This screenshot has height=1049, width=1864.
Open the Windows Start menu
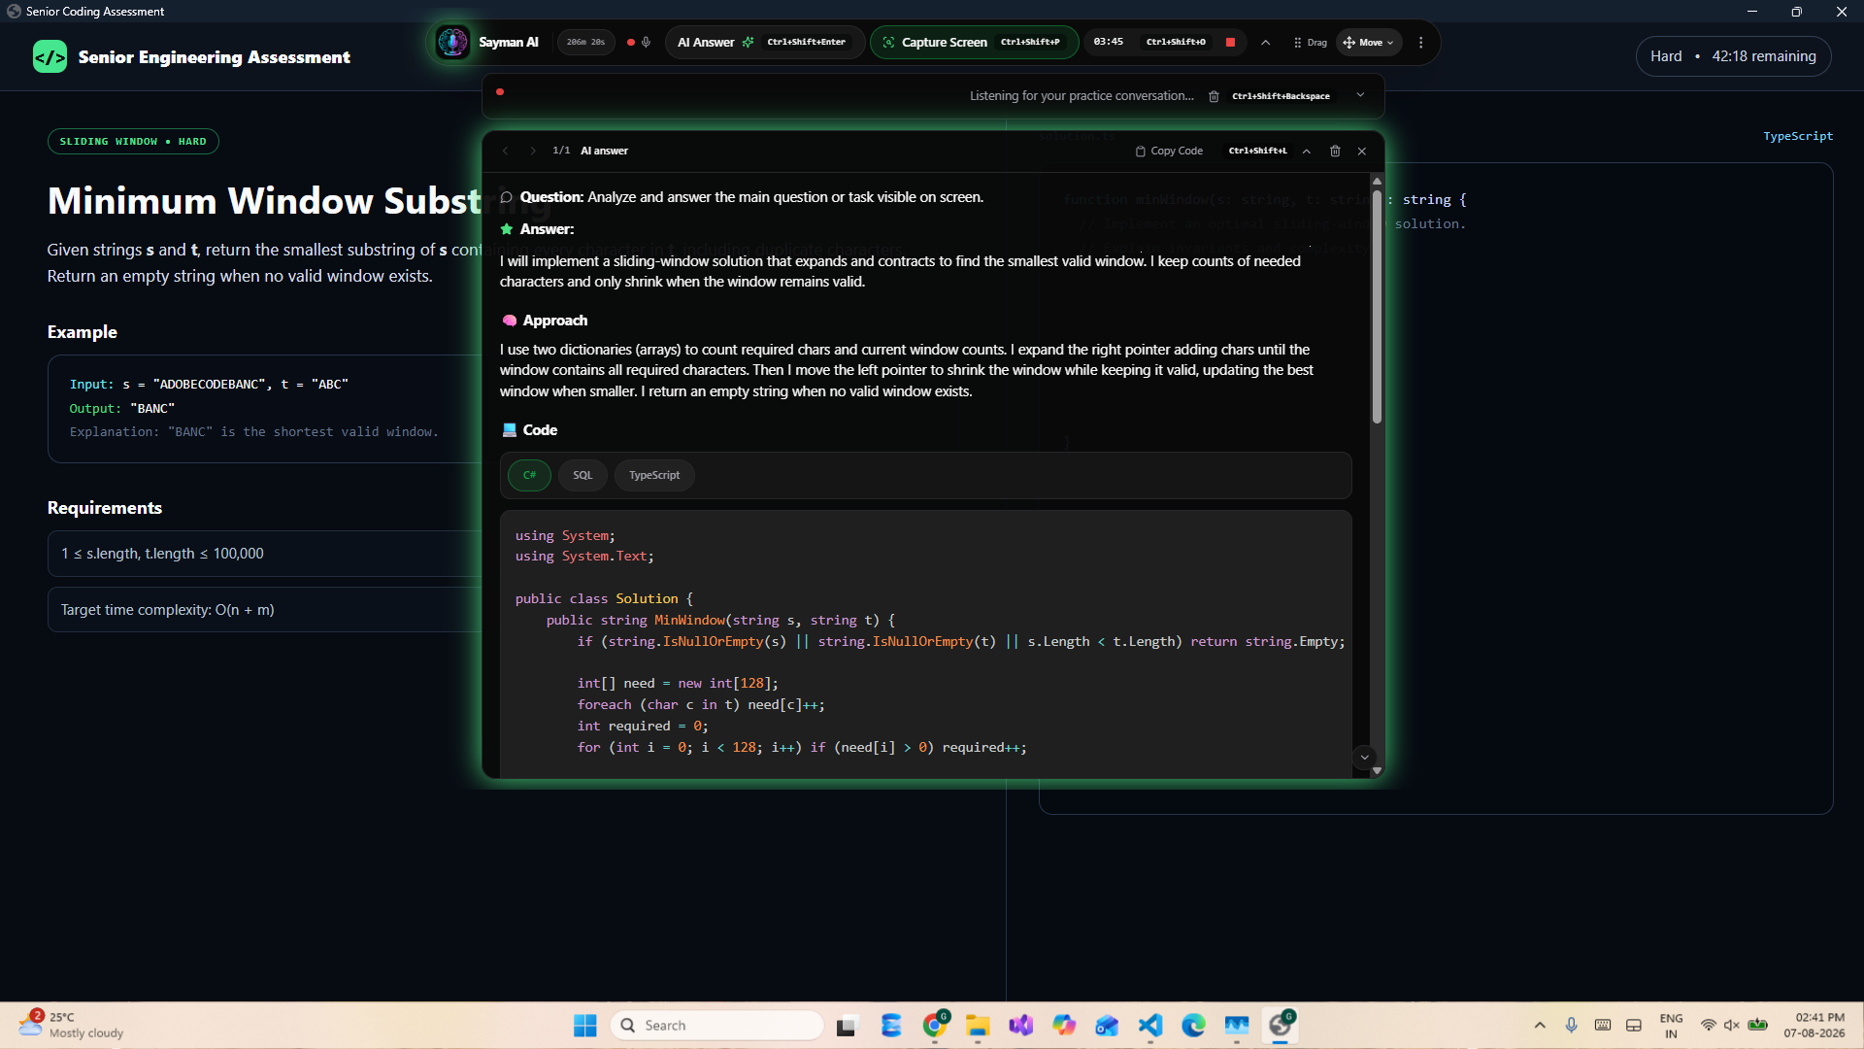(x=584, y=1026)
